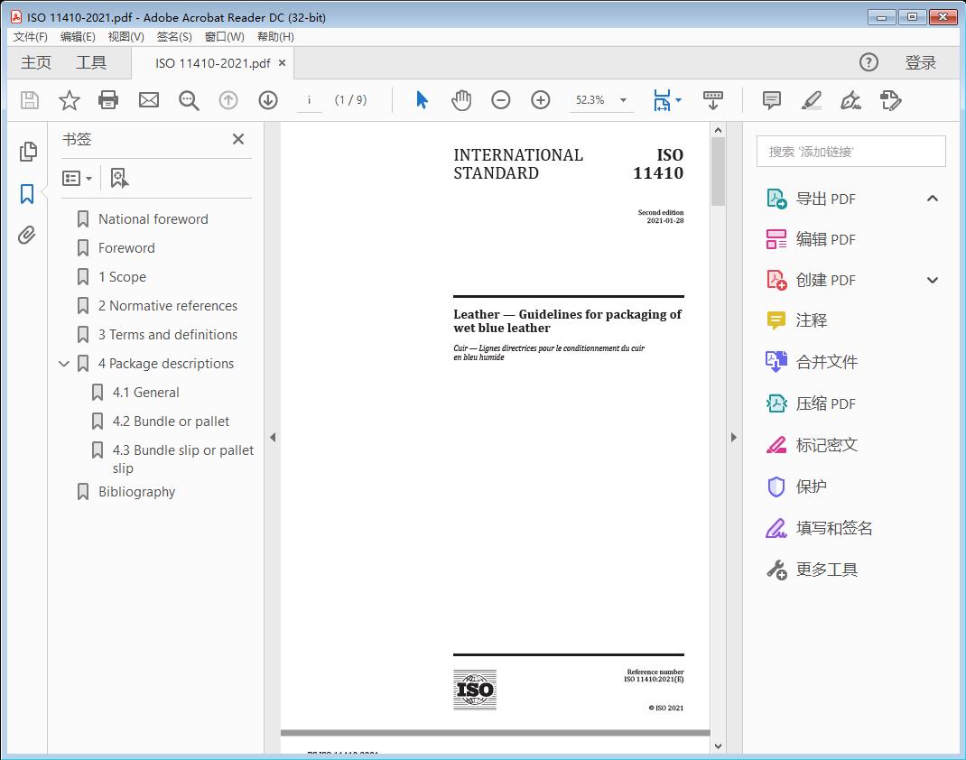
Task: Click the email envelope icon
Action: click(x=149, y=100)
